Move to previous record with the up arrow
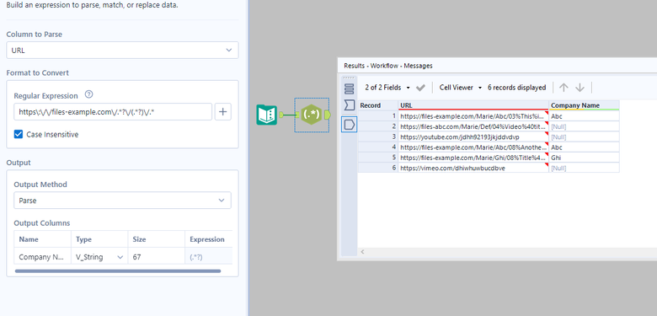The image size is (657, 316). pos(564,87)
